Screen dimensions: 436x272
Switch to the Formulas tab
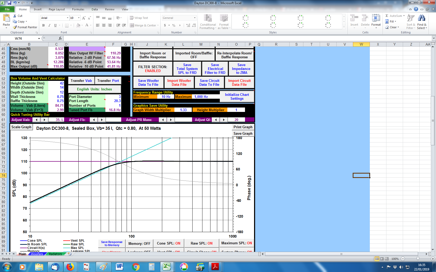[78, 9]
